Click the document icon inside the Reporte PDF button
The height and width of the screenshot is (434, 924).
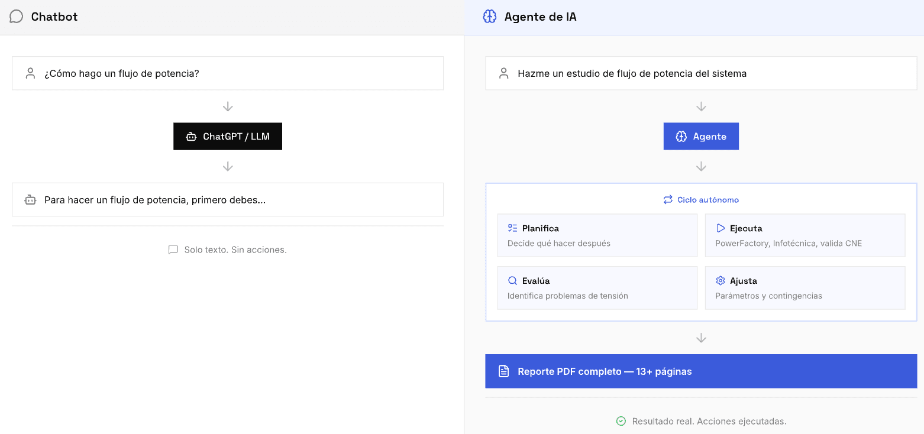(503, 371)
